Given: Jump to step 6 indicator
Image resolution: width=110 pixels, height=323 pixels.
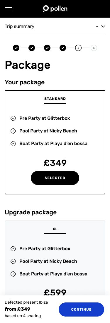Looking at the screenshot, I should point(94,48).
